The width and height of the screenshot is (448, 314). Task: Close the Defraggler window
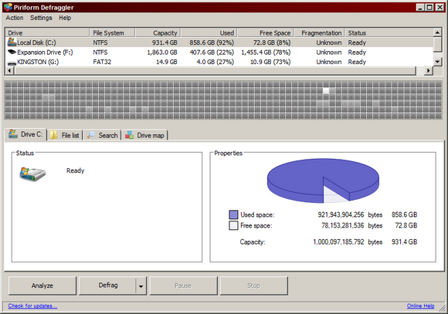click(440, 8)
